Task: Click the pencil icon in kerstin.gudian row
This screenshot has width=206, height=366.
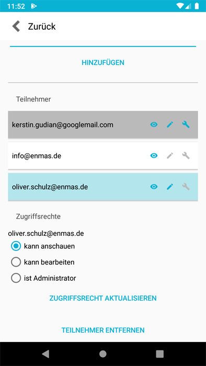Action: (x=170, y=125)
